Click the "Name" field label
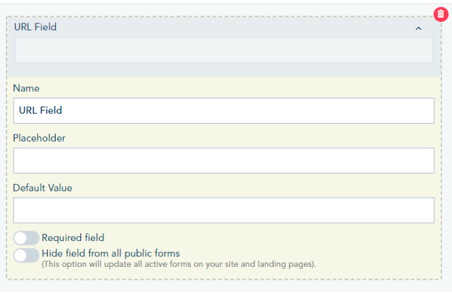This screenshot has height=294, width=452. coord(26,88)
